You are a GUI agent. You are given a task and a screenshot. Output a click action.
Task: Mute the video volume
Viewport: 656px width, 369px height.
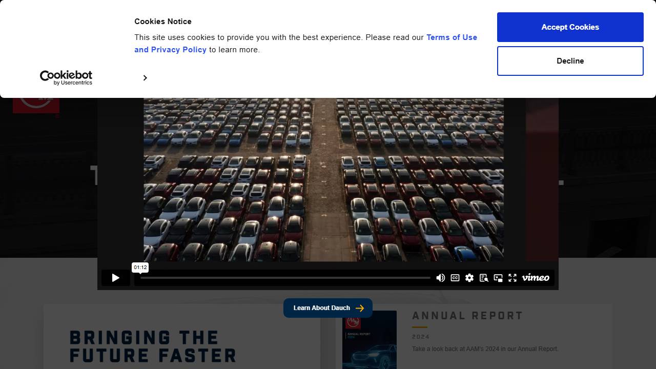[440, 278]
